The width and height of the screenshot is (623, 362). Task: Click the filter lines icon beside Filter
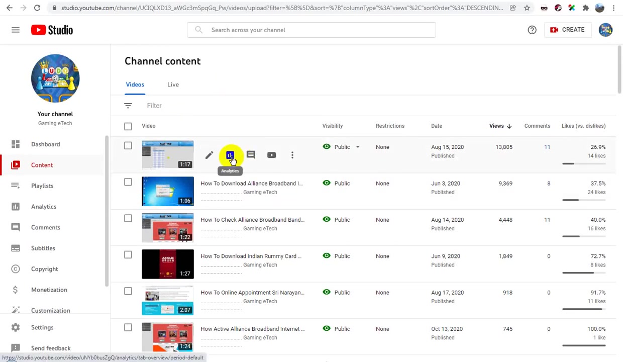click(128, 106)
